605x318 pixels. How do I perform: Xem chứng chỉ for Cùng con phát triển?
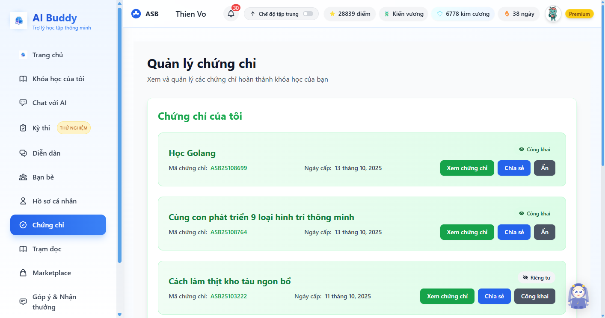tap(467, 232)
